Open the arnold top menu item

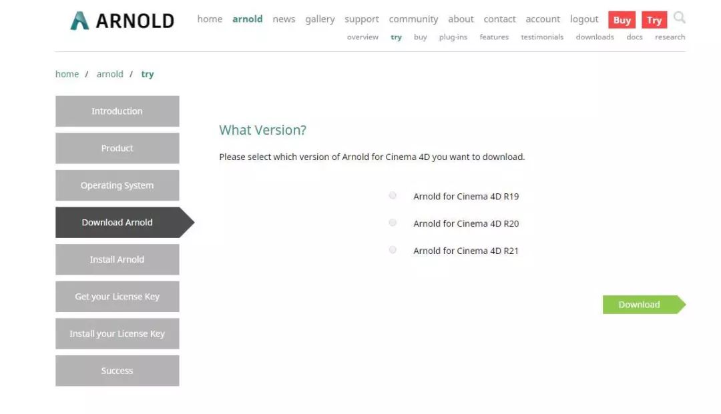point(248,19)
